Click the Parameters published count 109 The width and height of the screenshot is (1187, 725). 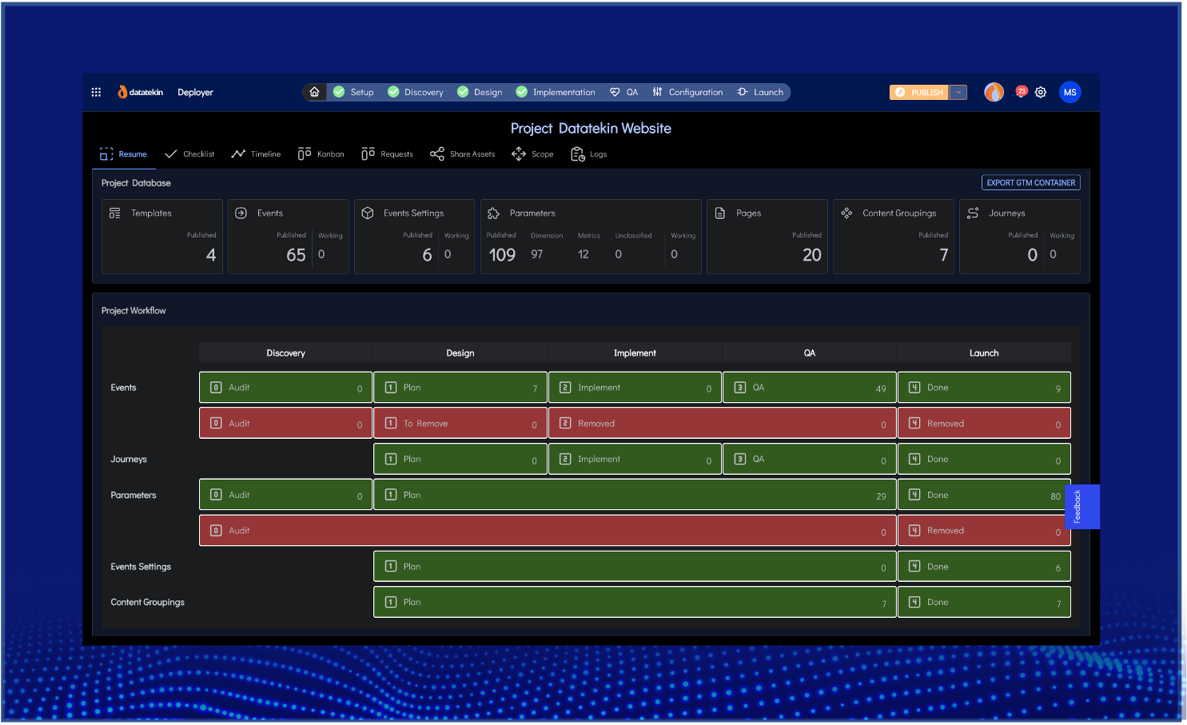tap(502, 255)
